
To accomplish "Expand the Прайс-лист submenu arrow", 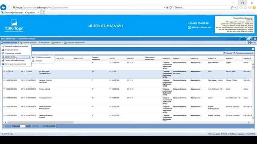I will [29, 57].
